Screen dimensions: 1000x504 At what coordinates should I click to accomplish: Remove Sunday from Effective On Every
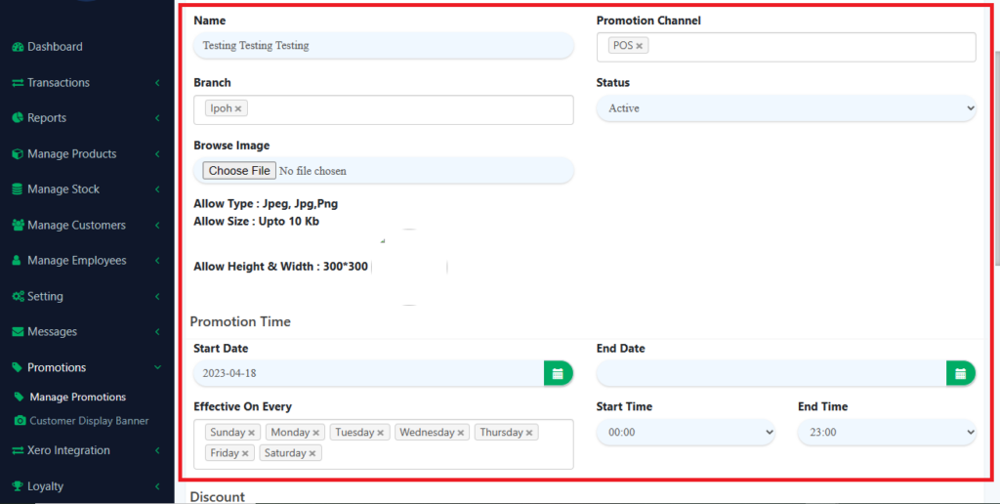coord(251,433)
